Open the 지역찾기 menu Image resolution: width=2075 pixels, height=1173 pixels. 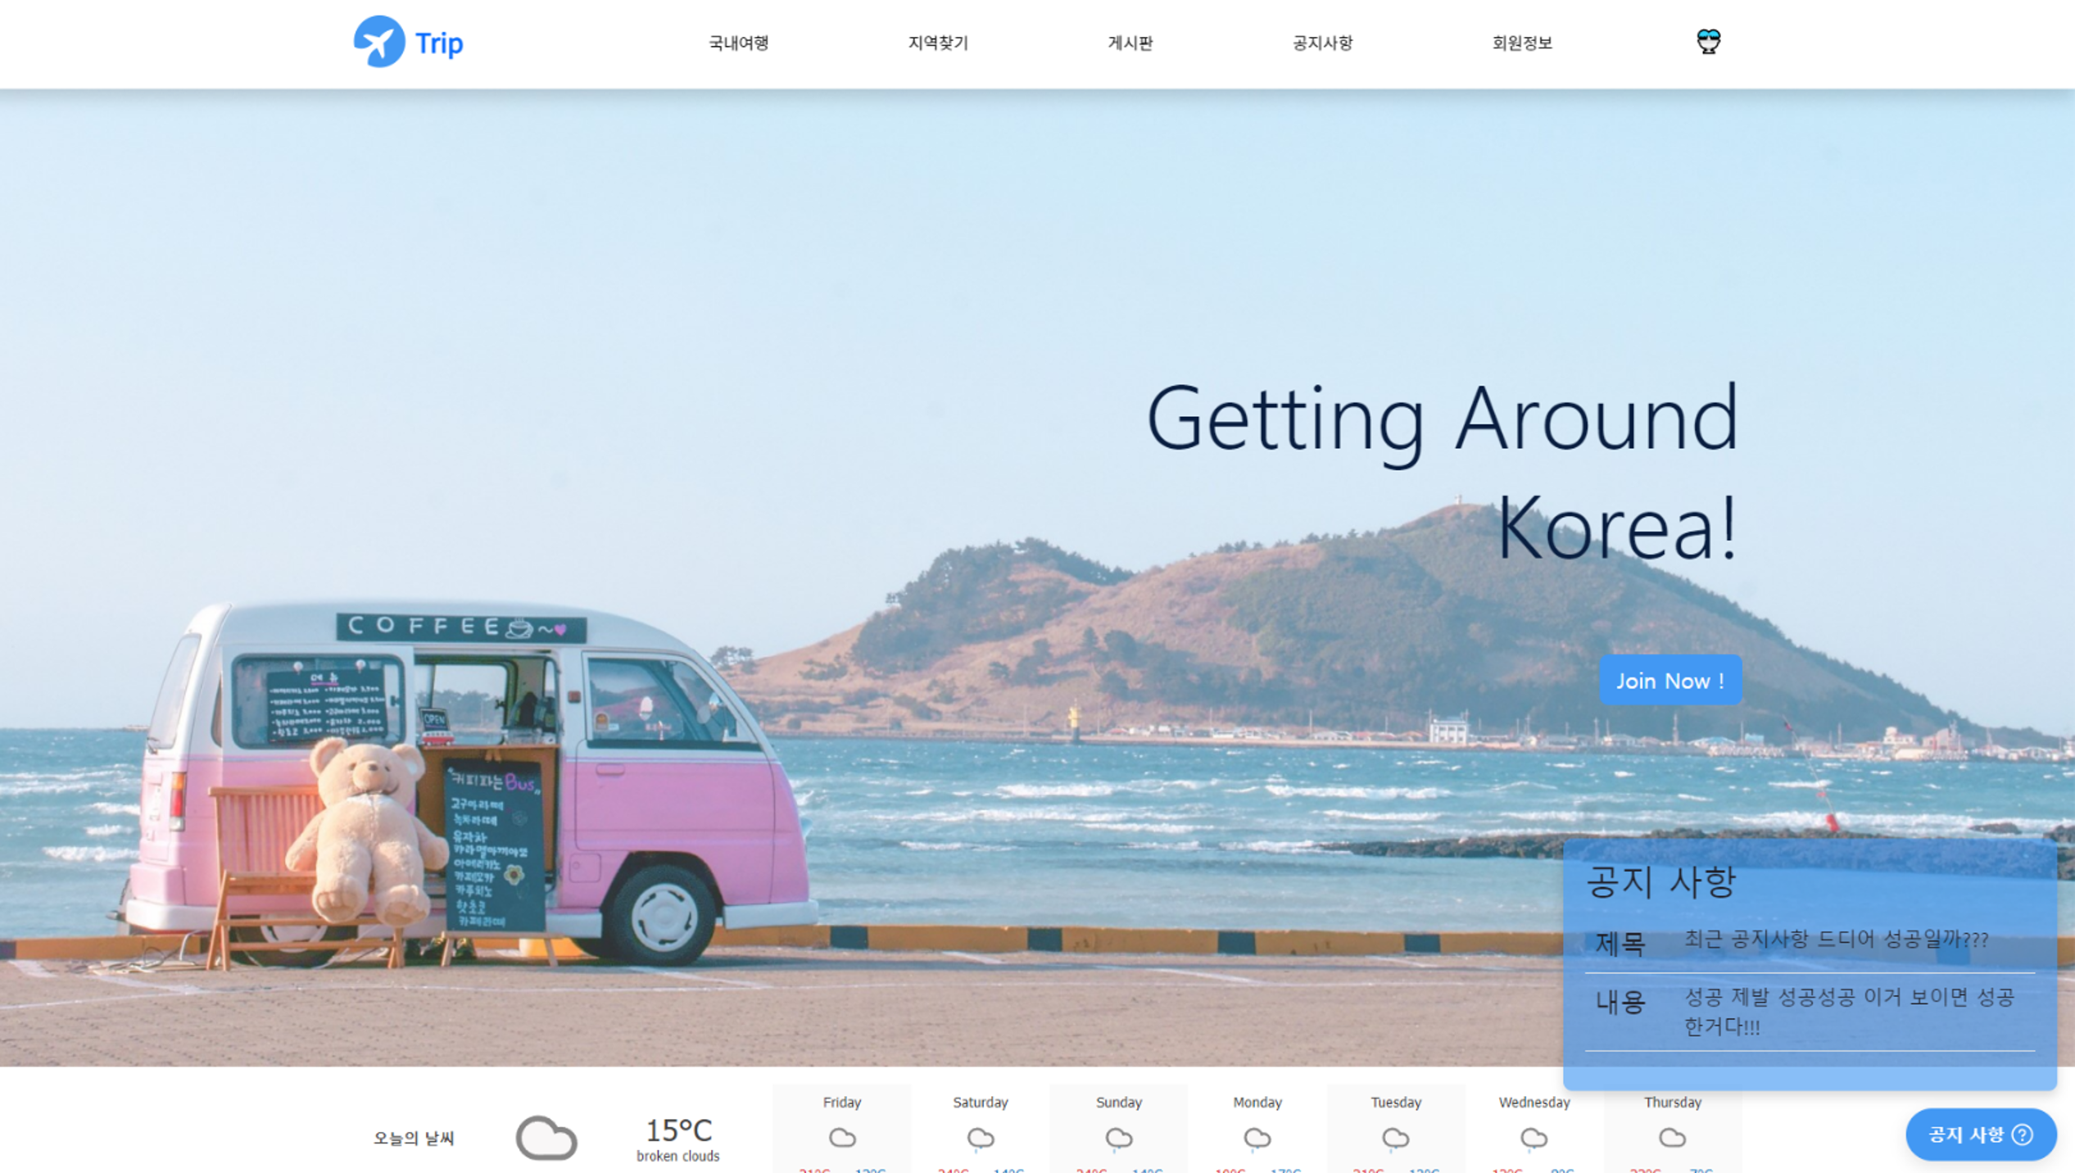pos(937,43)
